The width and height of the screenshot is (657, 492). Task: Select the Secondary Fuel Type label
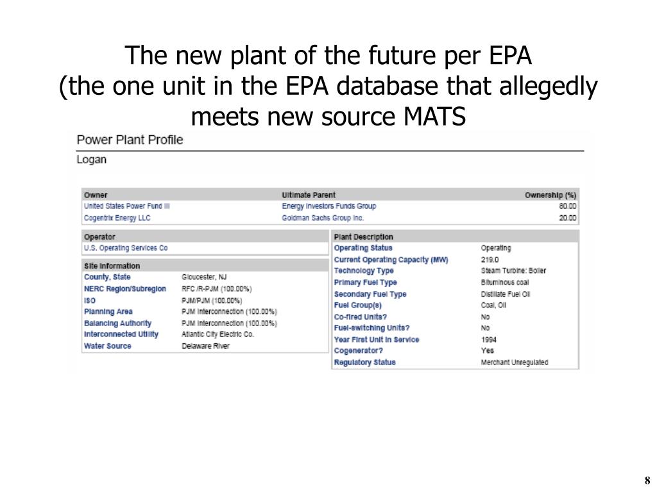(x=370, y=294)
